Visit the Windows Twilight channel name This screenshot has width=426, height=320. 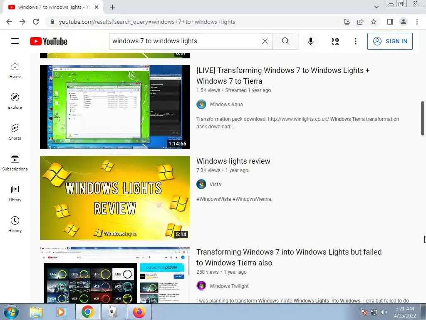[x=229, y=286]
